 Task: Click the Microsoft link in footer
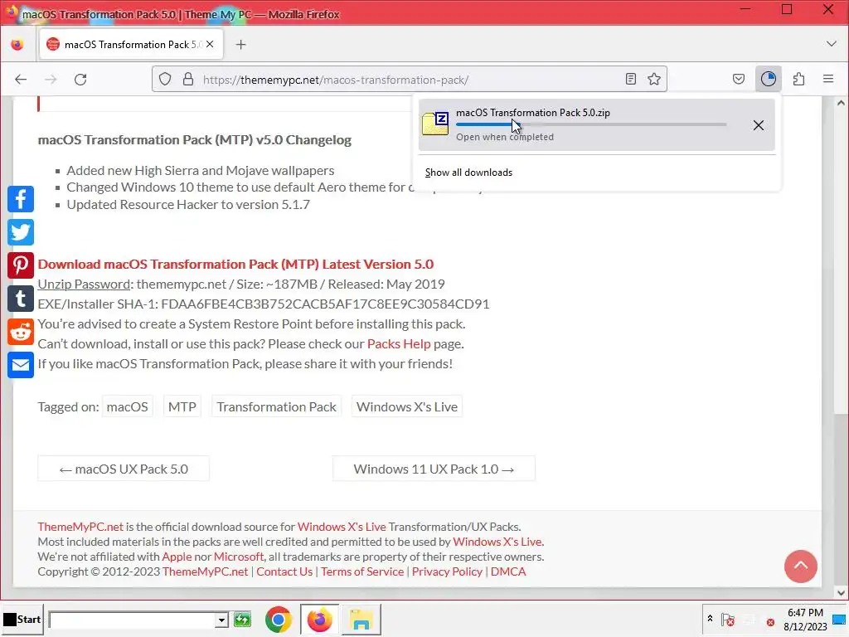click(x=238, y=557)
